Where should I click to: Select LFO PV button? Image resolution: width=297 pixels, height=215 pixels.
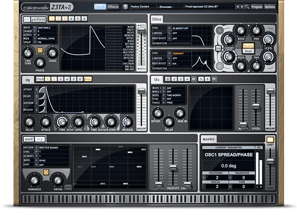point(214,79)
